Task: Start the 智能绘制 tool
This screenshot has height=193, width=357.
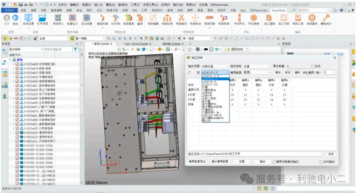Action: click(x=102, y=20)
